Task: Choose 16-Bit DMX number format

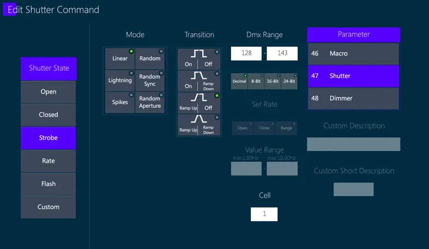Action: point(273,81)
